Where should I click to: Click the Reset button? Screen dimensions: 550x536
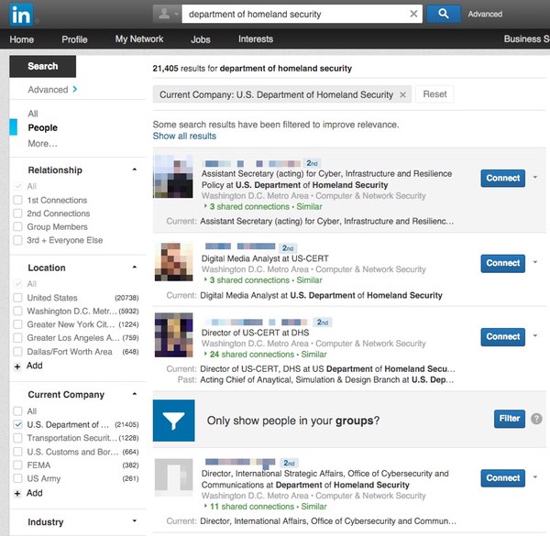click(x=434, y=94)
